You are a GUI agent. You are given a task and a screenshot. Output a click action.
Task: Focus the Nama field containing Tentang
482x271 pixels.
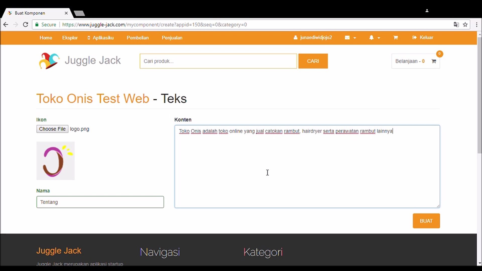point(100,202)
